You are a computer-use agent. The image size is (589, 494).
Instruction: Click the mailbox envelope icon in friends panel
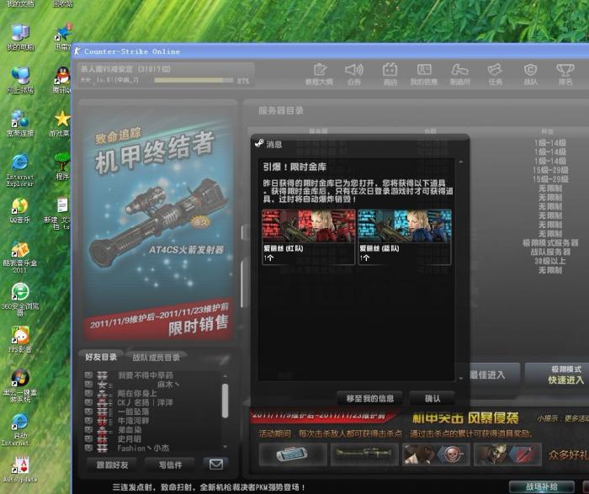point(215,465)
